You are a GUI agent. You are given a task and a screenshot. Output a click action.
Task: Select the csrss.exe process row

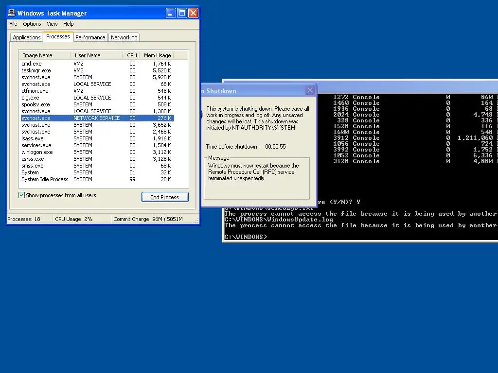pos(97,159)
